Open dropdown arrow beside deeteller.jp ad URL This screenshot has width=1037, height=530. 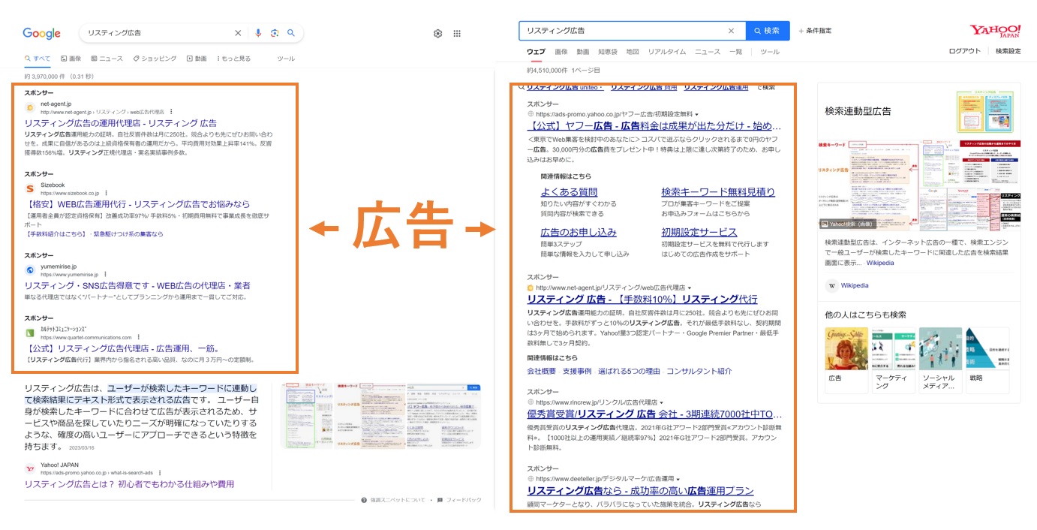[678, 479]
